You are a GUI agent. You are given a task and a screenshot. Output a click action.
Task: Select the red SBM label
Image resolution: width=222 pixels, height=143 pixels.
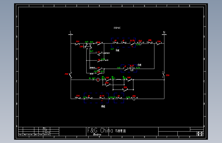tap(81, 47)
